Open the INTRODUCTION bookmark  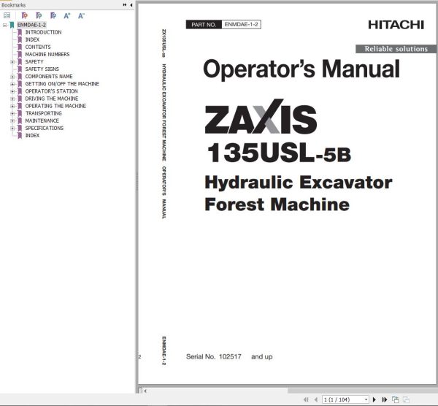coord(43,32)
